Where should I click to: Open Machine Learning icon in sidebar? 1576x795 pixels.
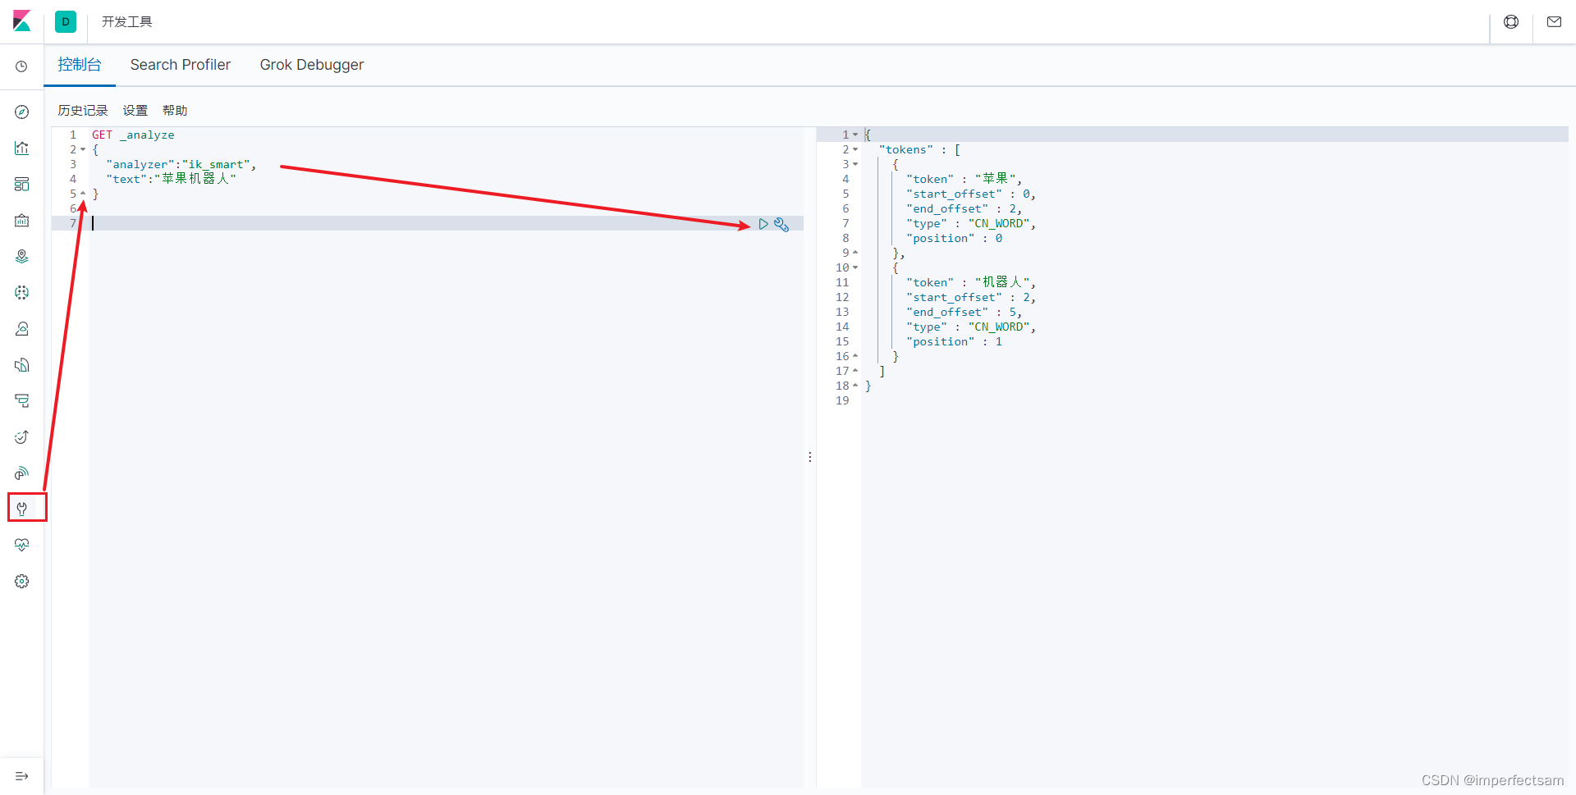[x=22, y=293]
